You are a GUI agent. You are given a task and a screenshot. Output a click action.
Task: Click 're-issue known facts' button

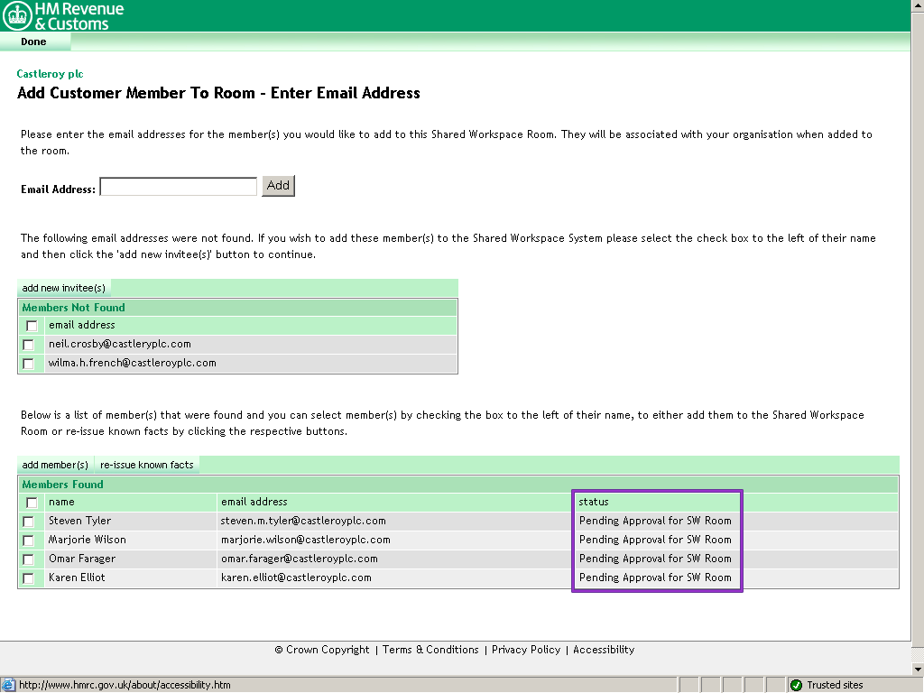click(x=147, y=465)
